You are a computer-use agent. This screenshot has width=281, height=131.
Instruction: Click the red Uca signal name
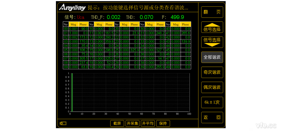tap(81, 17)
